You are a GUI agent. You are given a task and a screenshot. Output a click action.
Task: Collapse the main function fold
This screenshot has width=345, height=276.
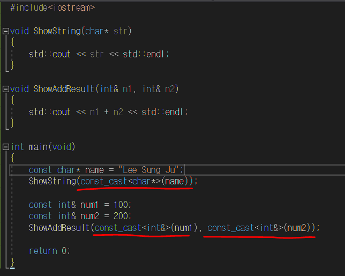pyautogui.click(x=6, y=147)
